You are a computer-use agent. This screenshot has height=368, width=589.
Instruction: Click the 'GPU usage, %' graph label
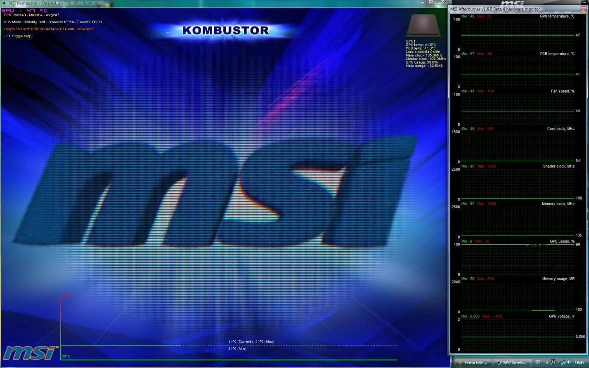coord(562,241)
